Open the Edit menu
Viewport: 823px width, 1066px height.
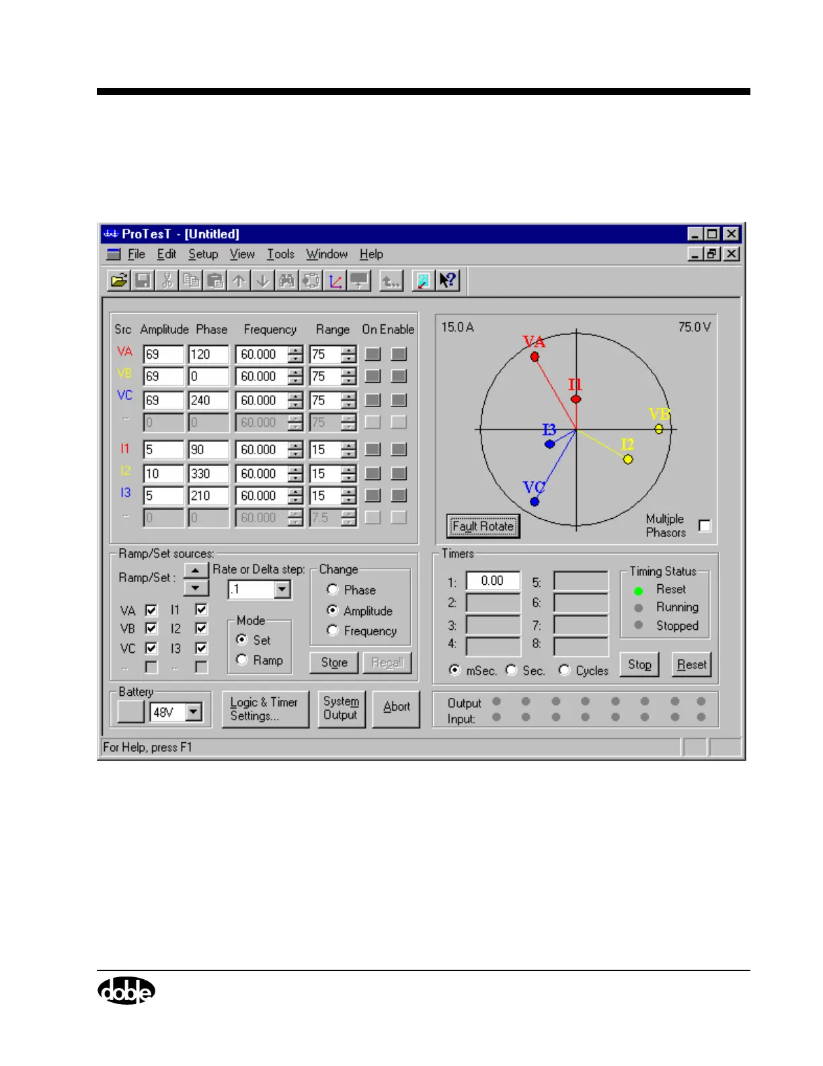(x=167, y=254)
